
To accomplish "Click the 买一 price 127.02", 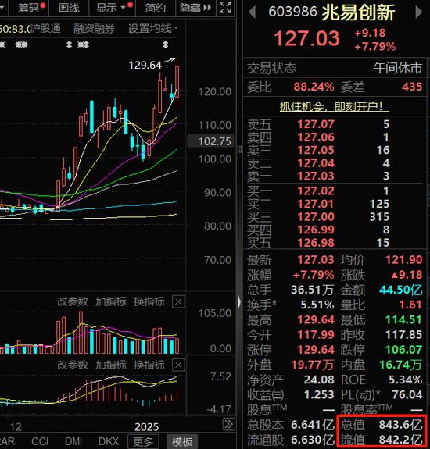I will (316, 191).
